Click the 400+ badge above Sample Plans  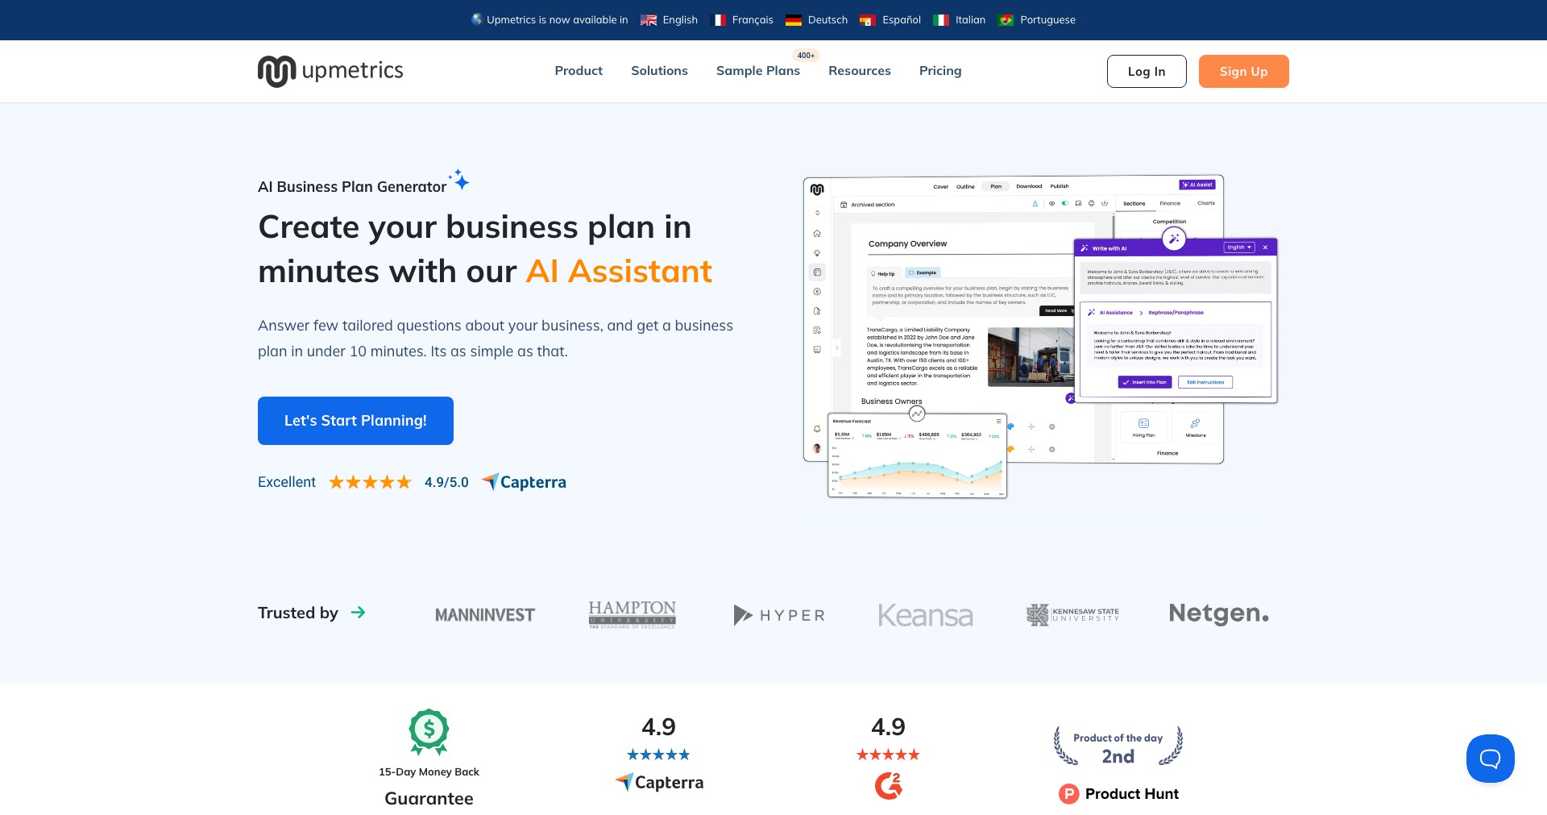tap(806, 56)
